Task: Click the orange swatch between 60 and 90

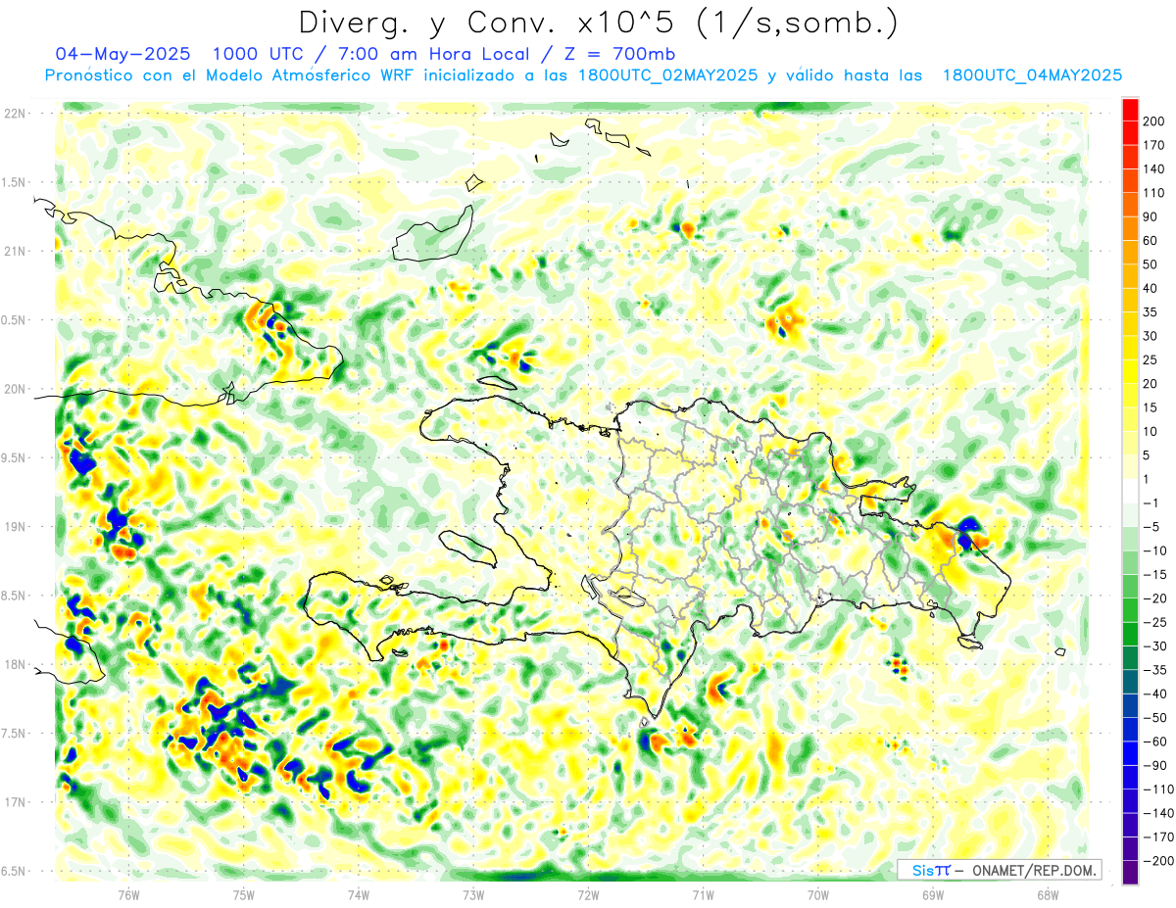Action: [x=1130, y=228]
